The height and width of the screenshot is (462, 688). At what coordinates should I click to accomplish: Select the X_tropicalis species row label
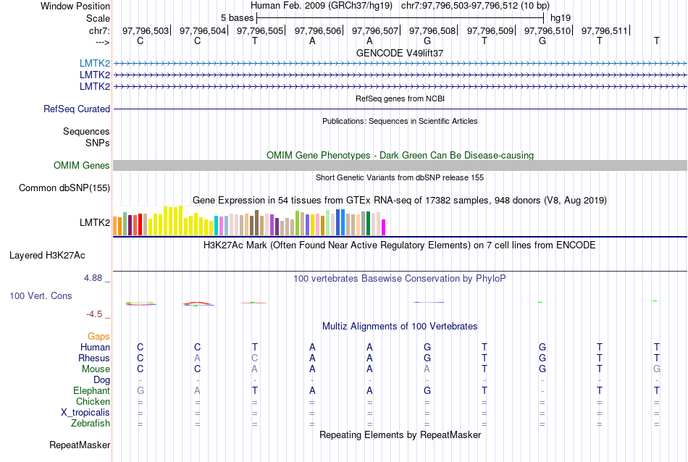(85, 413)
